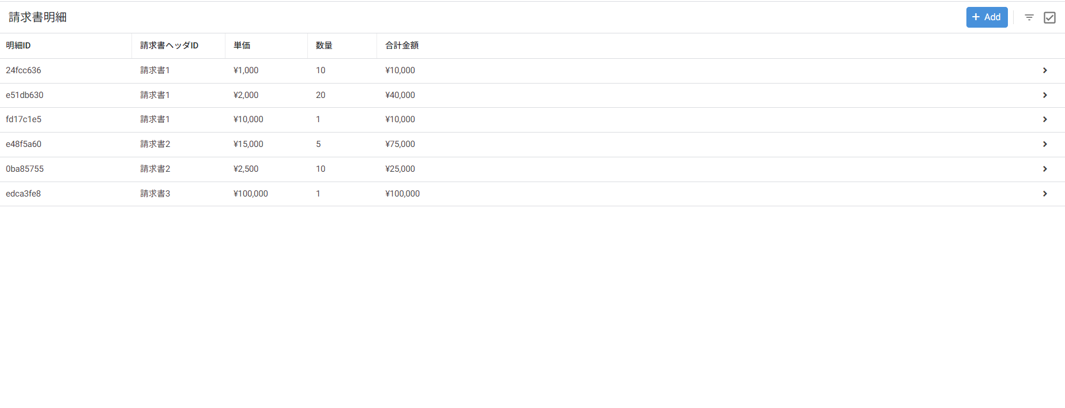Select detail ID 0ba85755
The height and width of the screenshot is (408, 1065).
coord(25,169)
